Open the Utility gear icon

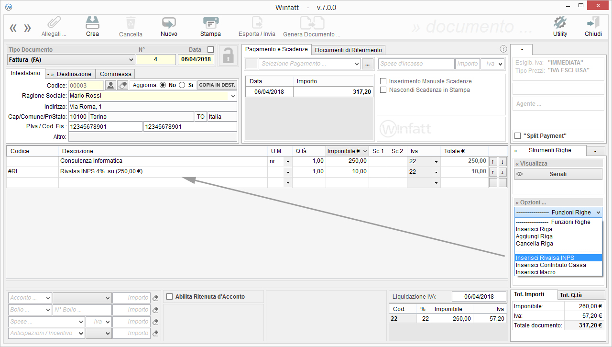[x=560, y=23]
